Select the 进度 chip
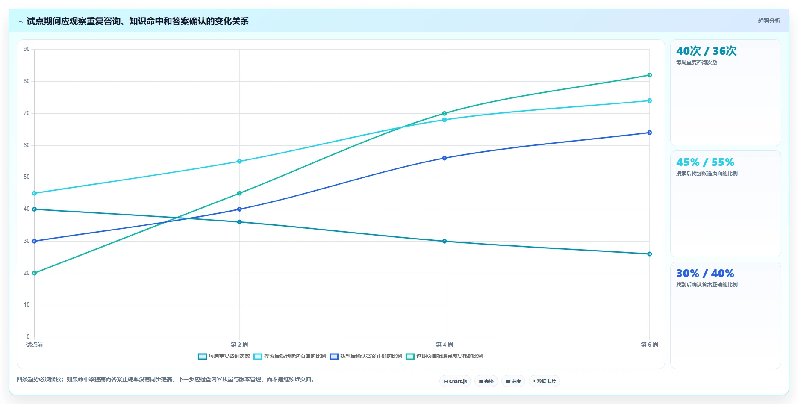 click(513, 381)
